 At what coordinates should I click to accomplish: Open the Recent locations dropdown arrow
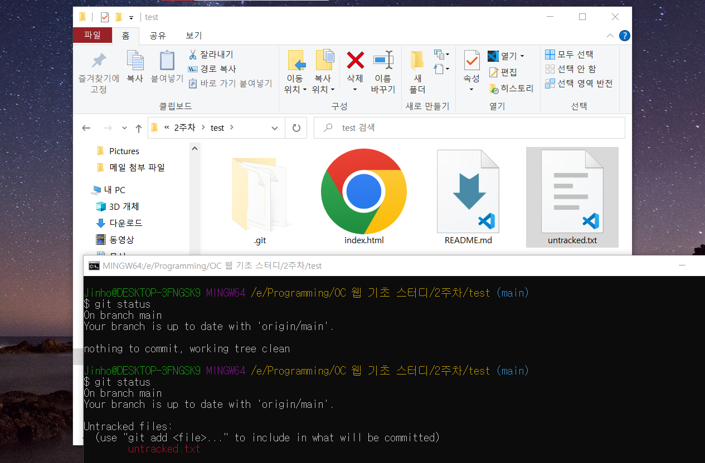[x=124, y=129]
